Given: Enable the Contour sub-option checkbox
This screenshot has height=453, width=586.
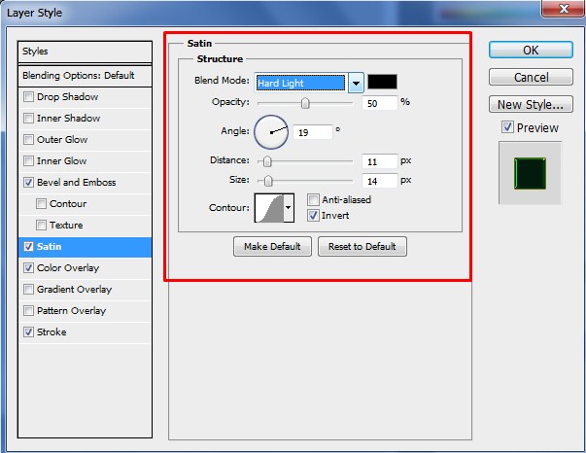Looking at the screenshot, I should coord(41,204).
